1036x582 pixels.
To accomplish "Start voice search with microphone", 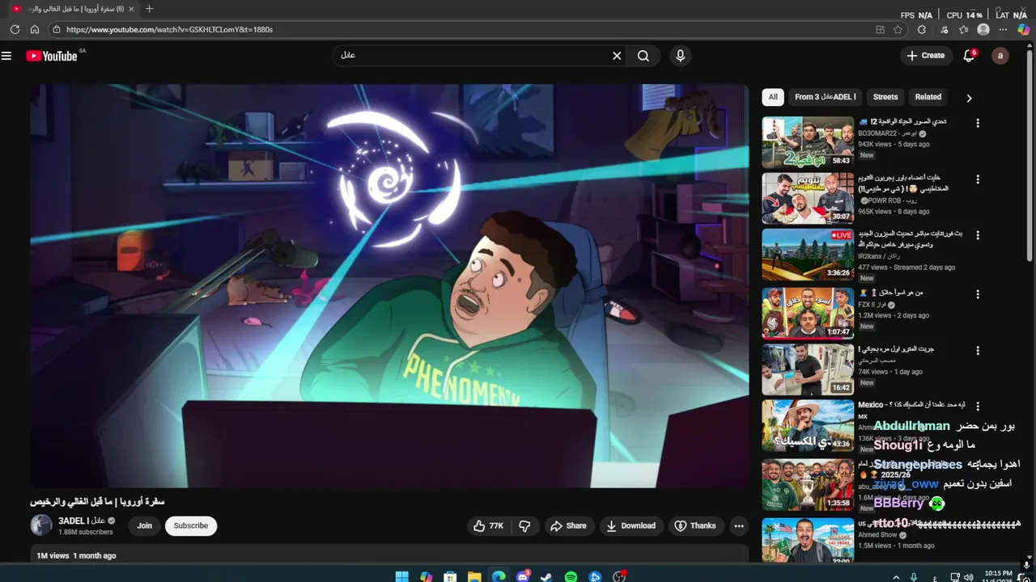I will pos(680,56).
